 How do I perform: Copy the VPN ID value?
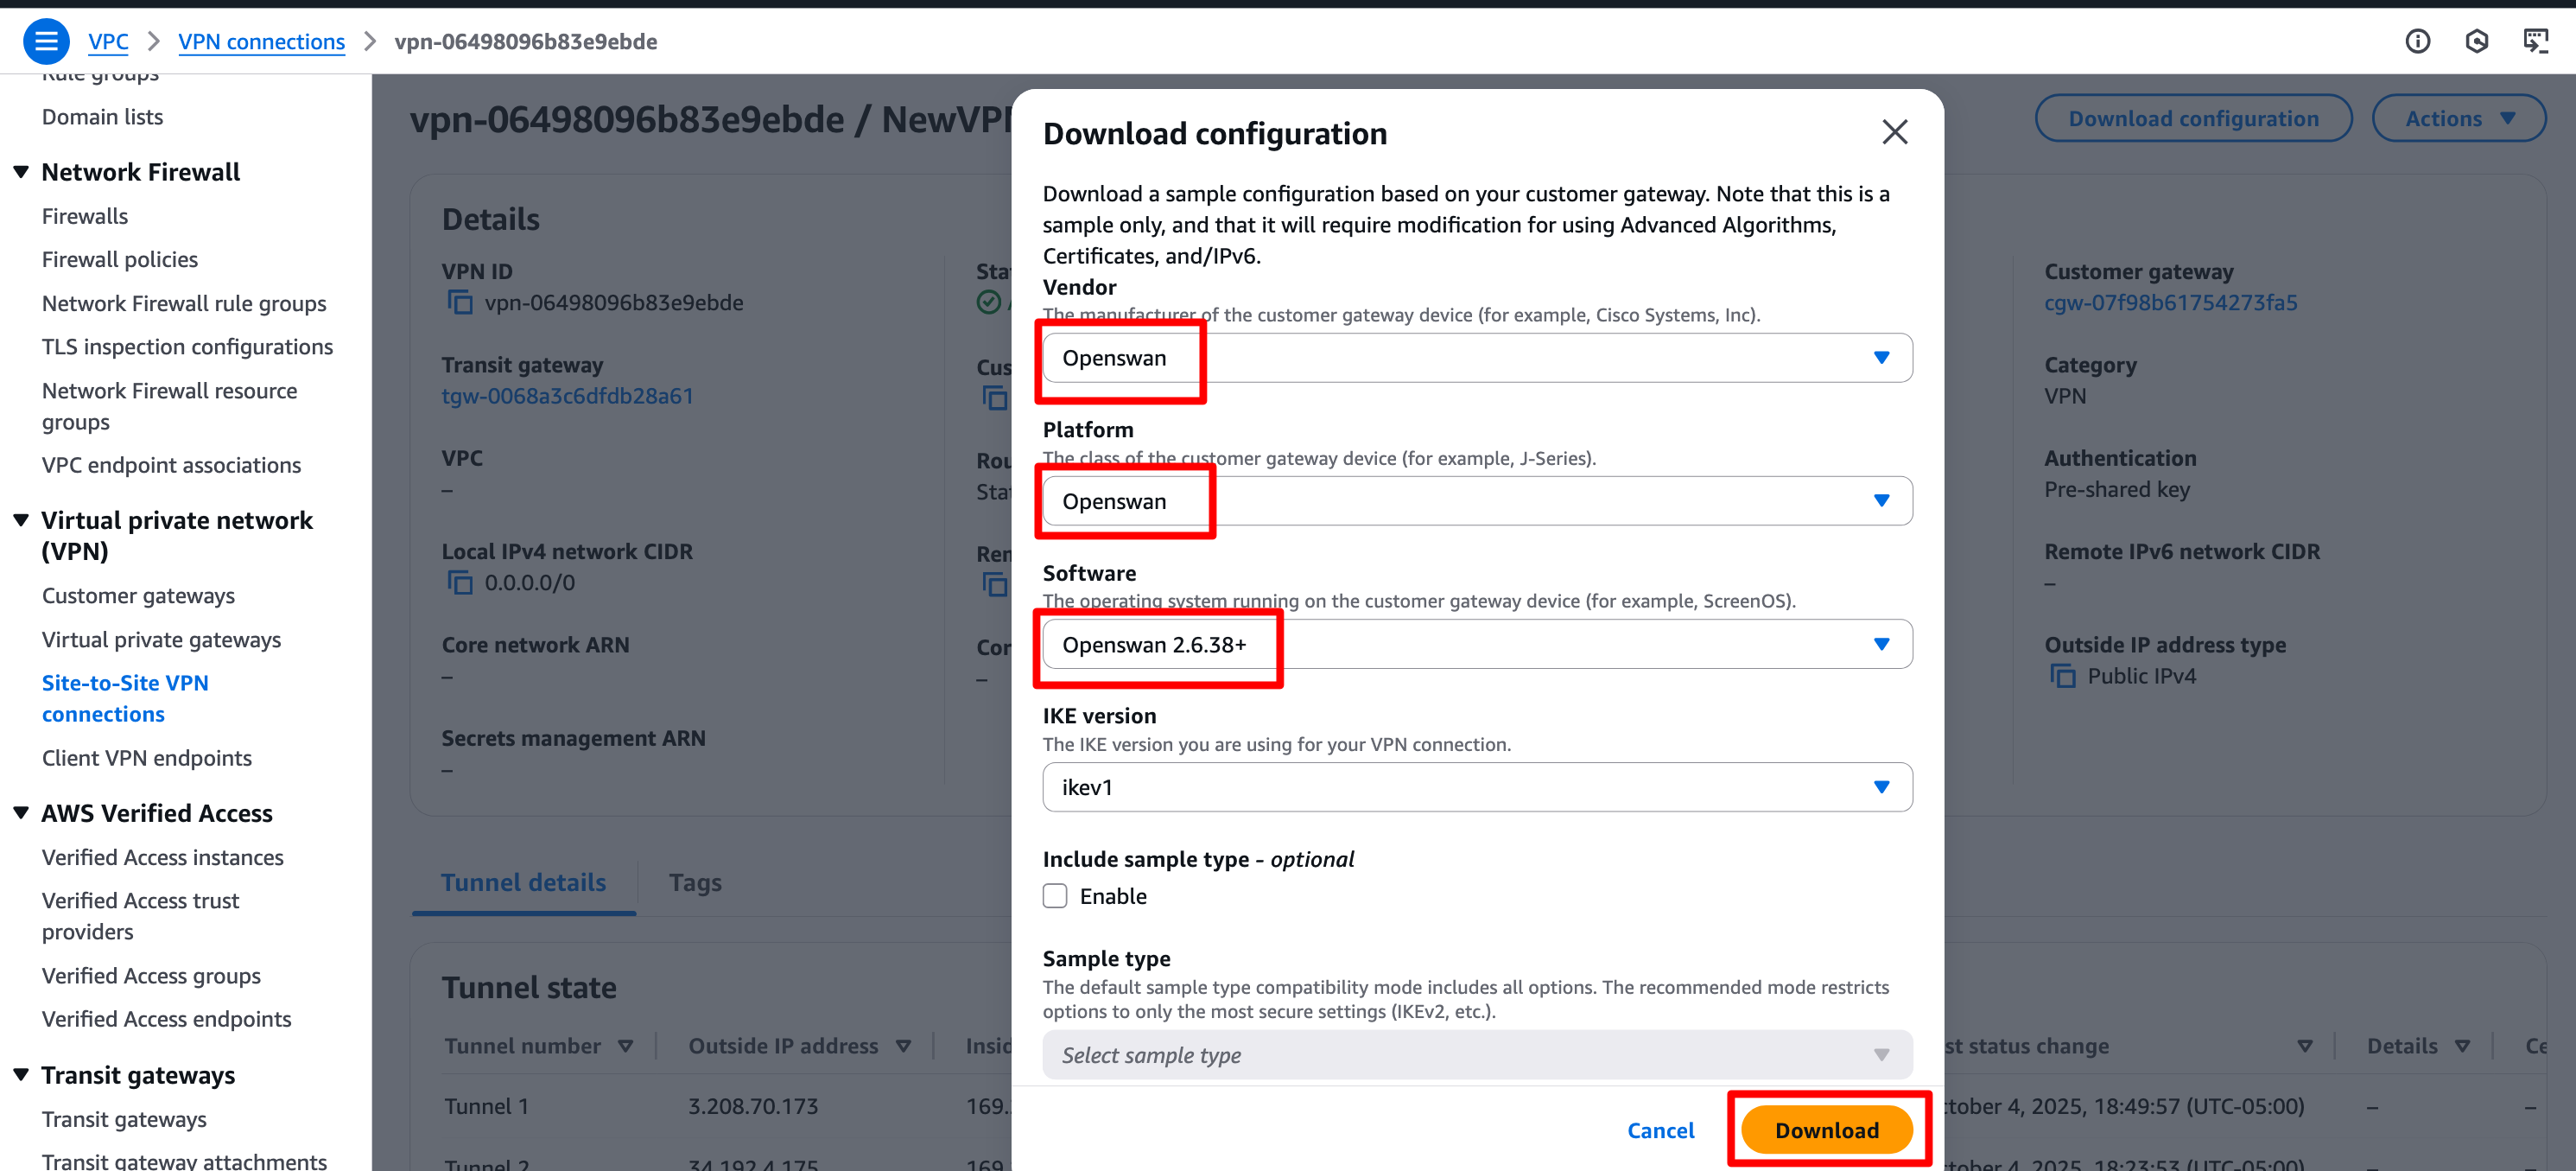click(x=460, y=302)
